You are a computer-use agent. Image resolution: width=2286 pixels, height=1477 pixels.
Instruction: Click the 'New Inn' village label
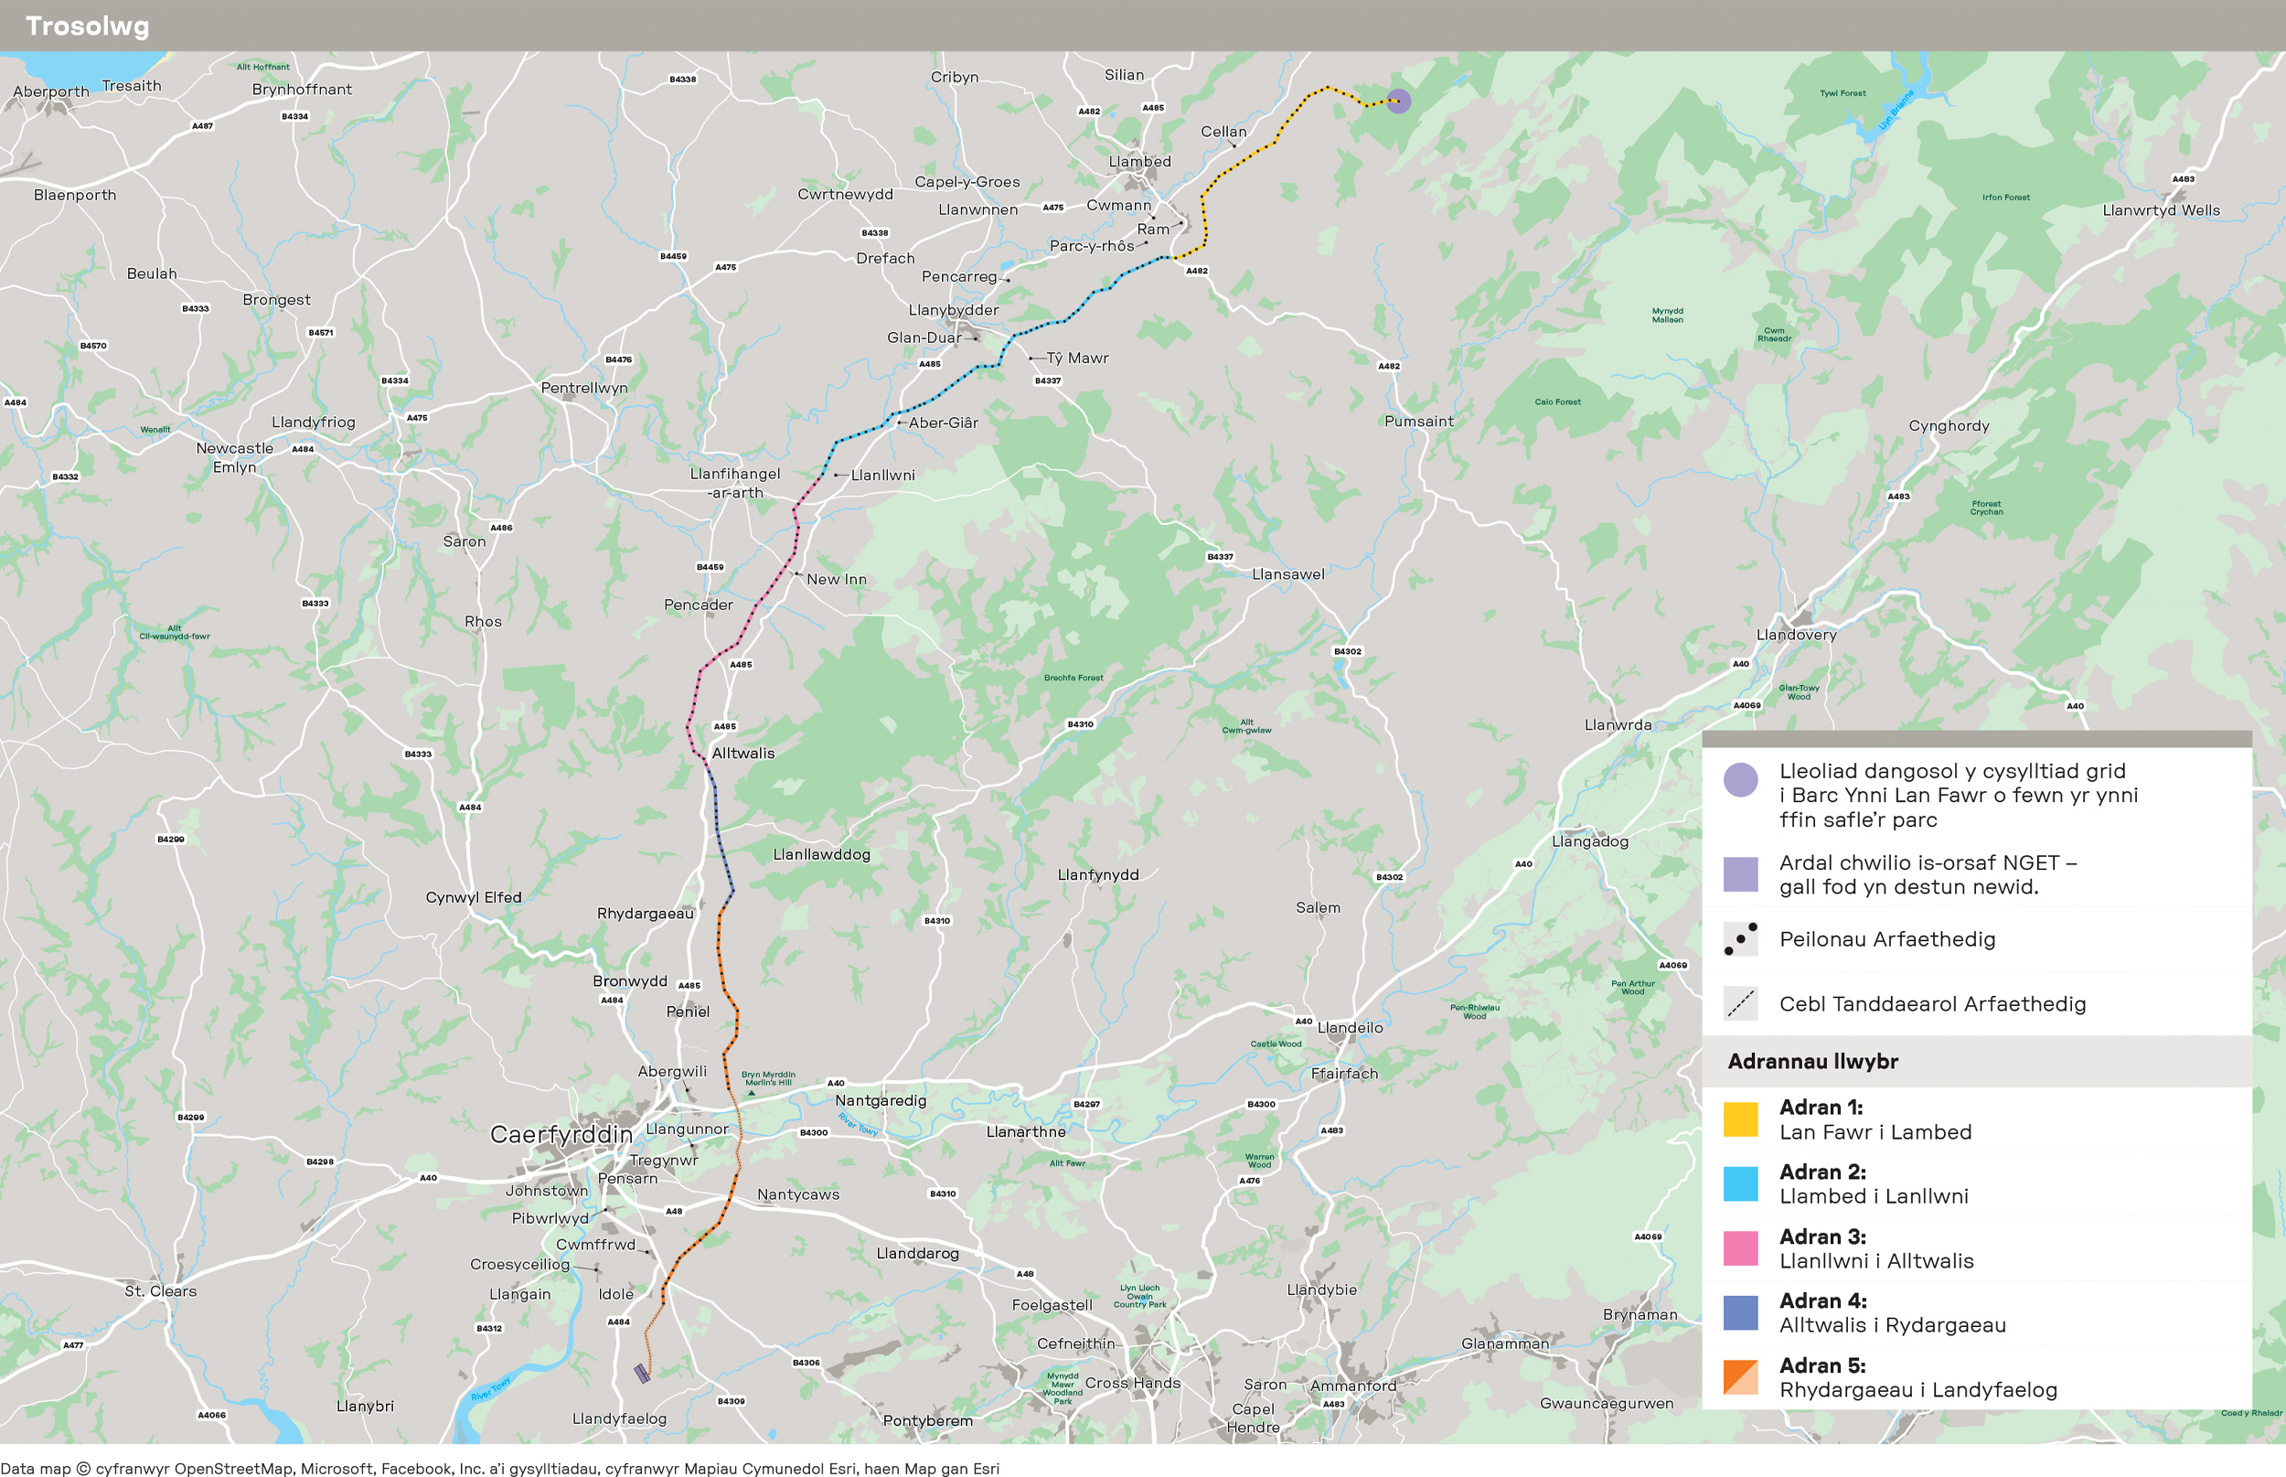836,579
